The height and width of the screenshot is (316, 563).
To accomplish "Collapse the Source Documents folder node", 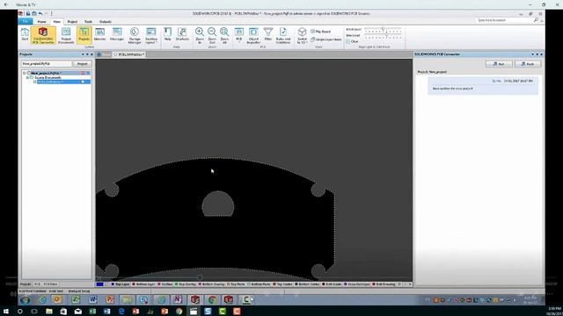I will tap(27, 77).
